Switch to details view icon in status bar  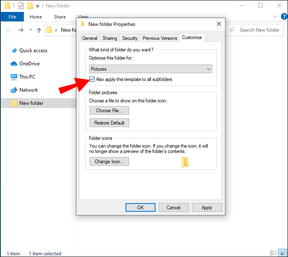click(x=274, y=253)
